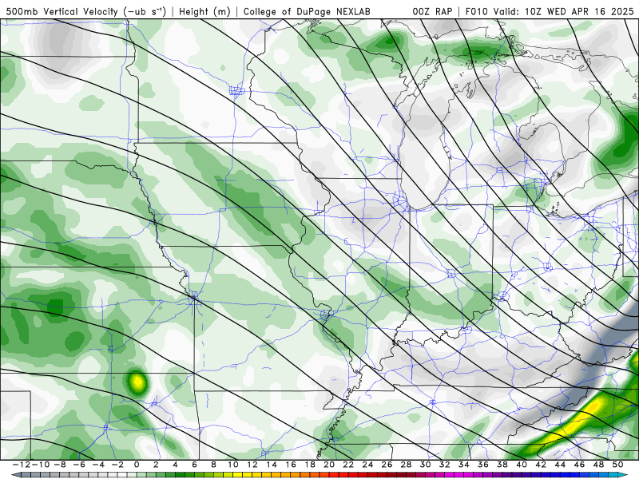Click the '4' color scale label
This screenshot has width=639, height=479.
tap(175, 465)
